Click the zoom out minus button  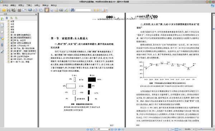[196, 129]
